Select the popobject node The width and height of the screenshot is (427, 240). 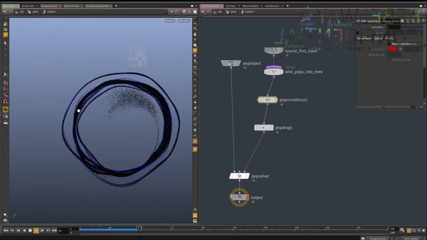[x=231, y=63]
